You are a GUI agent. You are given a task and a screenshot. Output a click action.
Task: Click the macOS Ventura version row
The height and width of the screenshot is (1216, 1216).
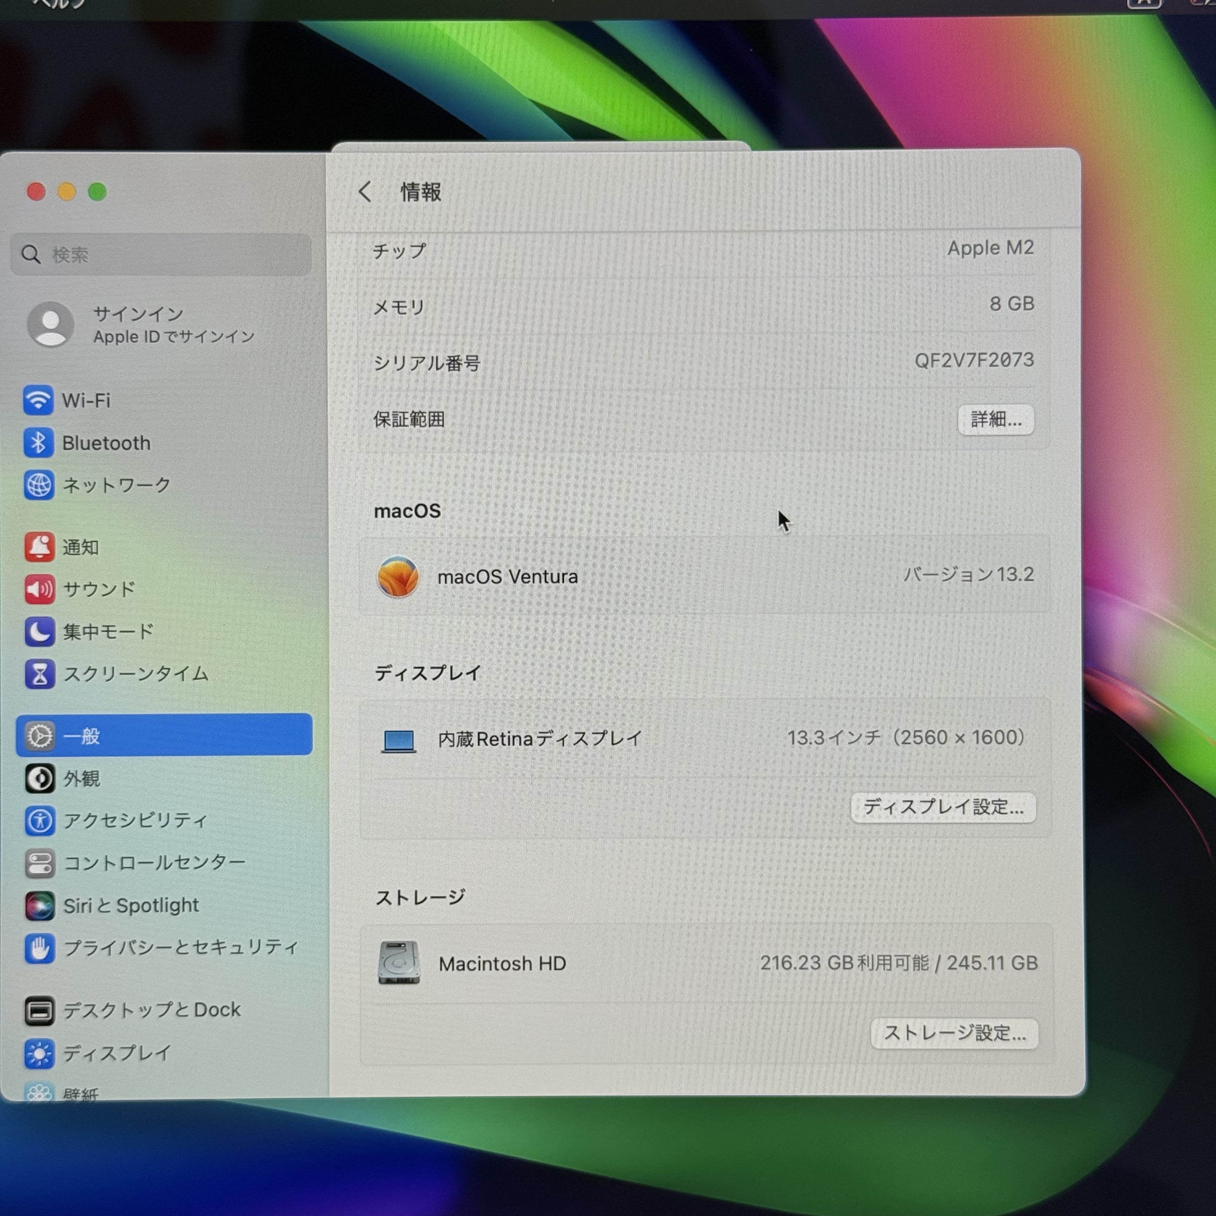coord(704,575)
